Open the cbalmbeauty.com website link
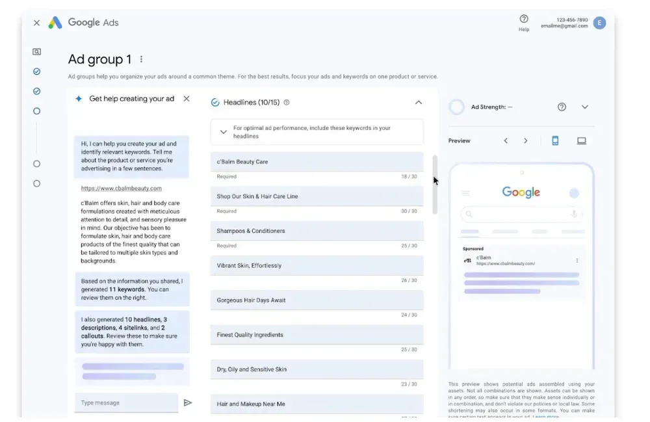The height and width of the screenshot is (422, 650). point(121,188)
